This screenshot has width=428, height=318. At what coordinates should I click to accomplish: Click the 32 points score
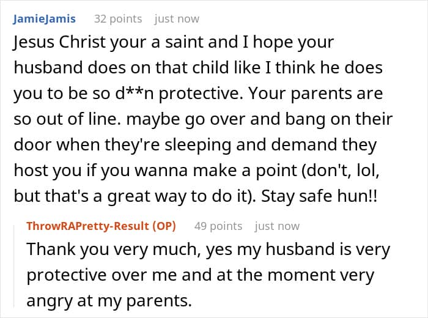coord(118,19)
